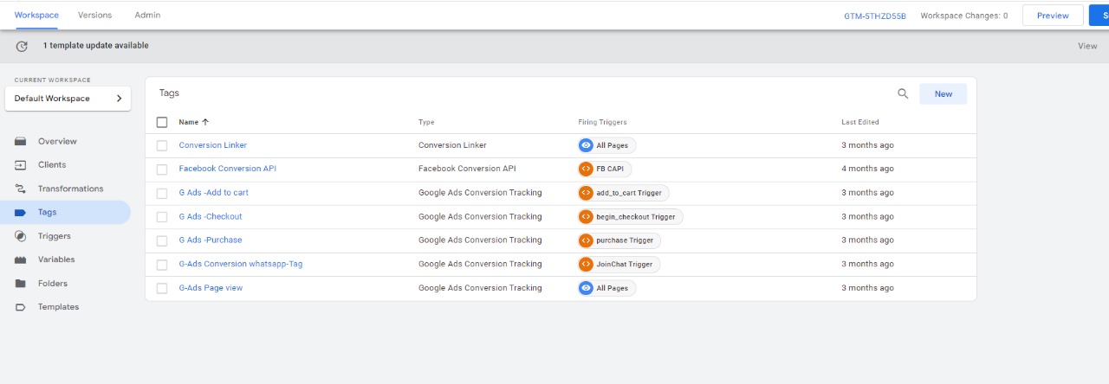Open the Templates section

click(x=57, y=307)
